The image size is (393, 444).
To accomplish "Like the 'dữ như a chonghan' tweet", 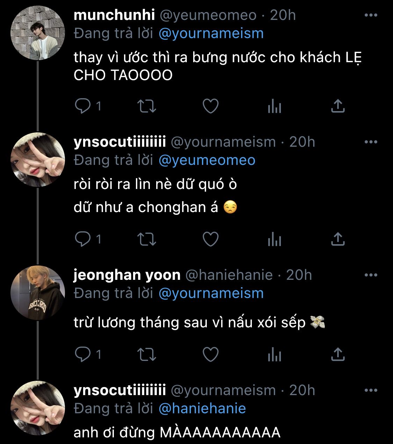I will [211, 239].
